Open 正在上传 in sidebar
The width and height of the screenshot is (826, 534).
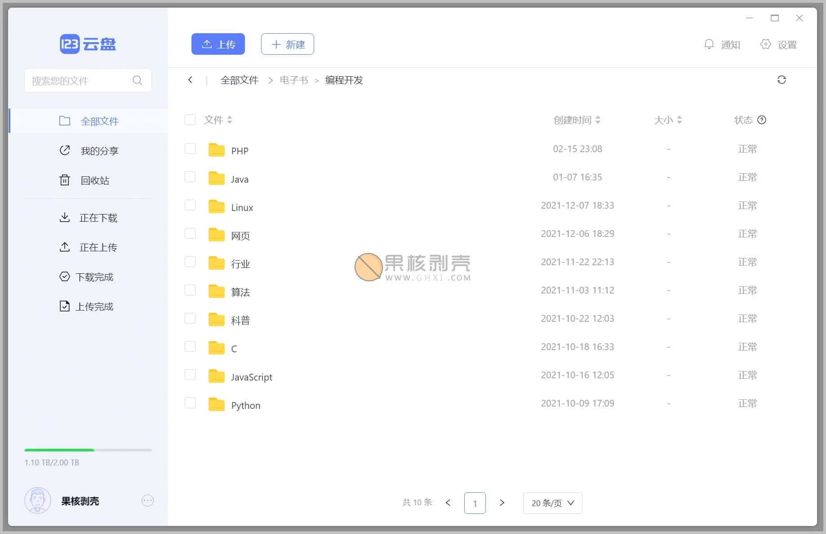(x=89, y=247)
